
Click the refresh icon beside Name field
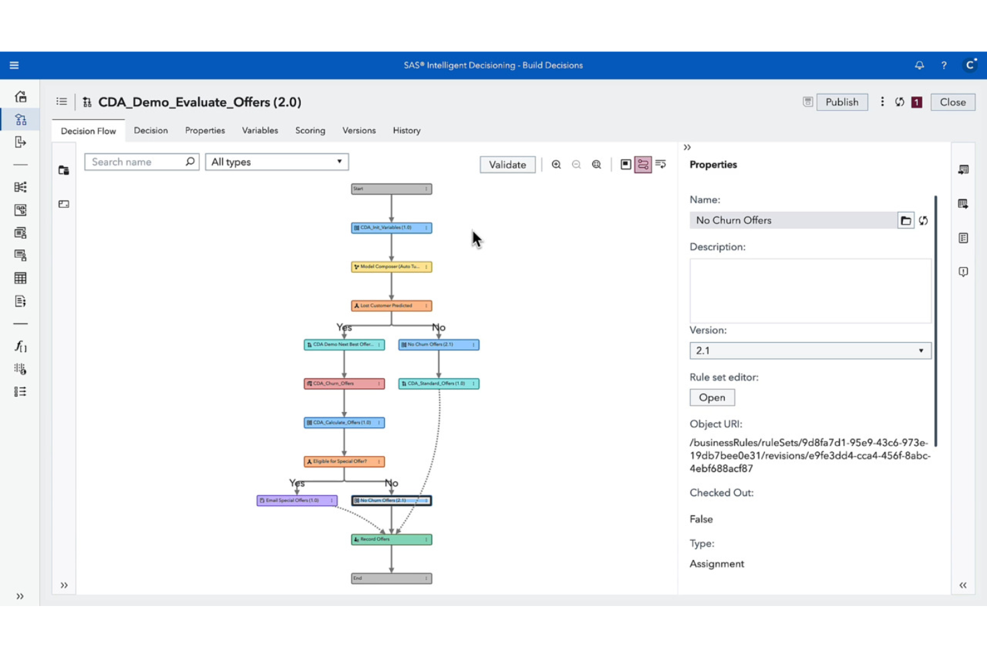(x=923, y=221)
